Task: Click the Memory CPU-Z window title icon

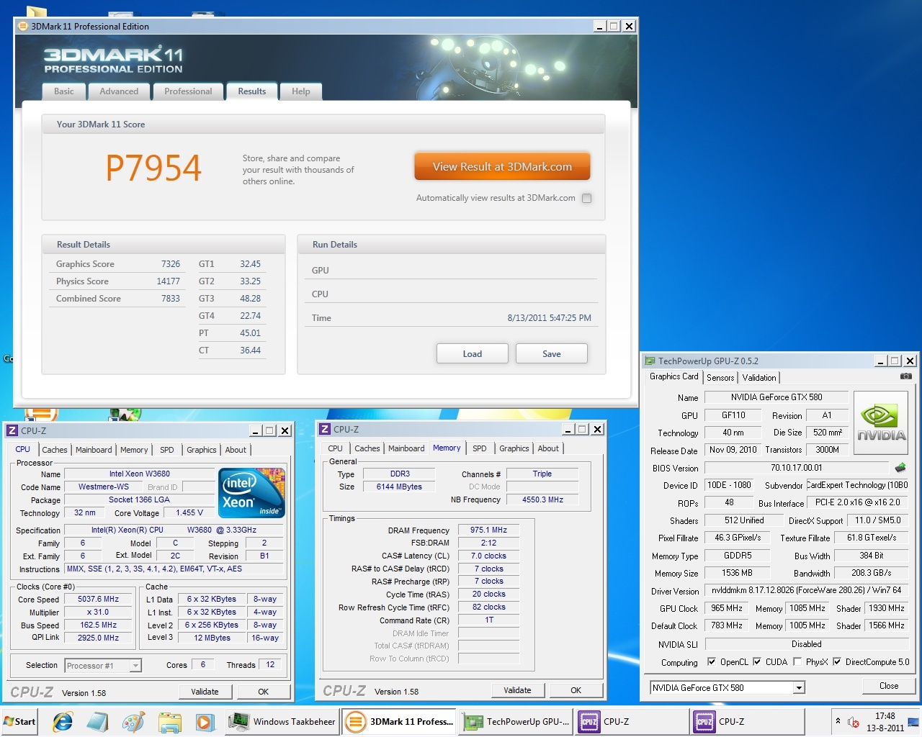Action: click(325, 429)
